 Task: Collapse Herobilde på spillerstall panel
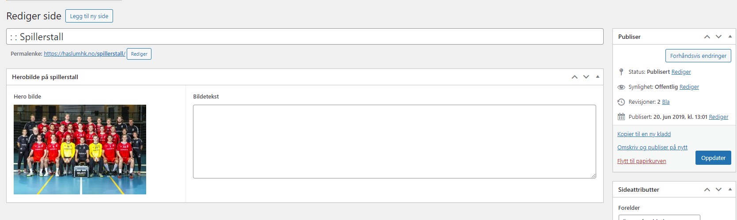pyautogui.click(x=597, y=77)
